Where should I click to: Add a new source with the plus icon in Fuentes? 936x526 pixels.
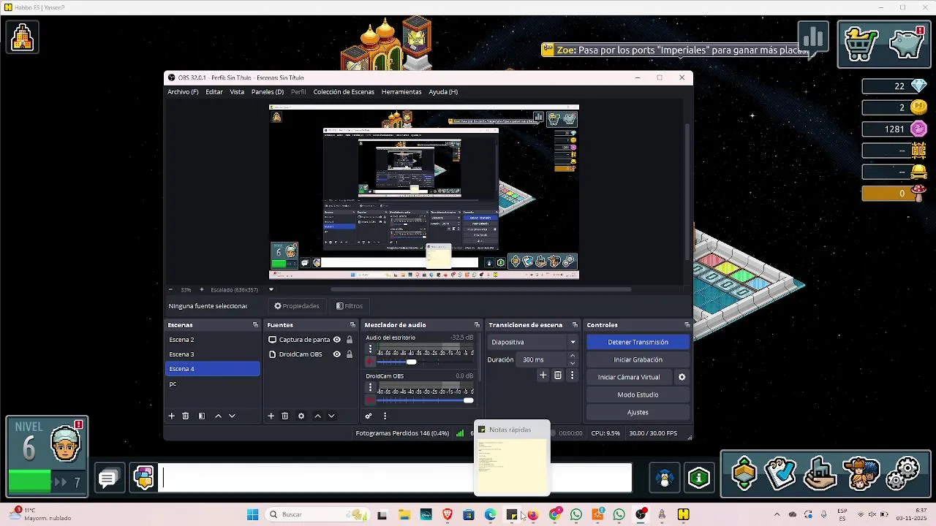[271, 416]
